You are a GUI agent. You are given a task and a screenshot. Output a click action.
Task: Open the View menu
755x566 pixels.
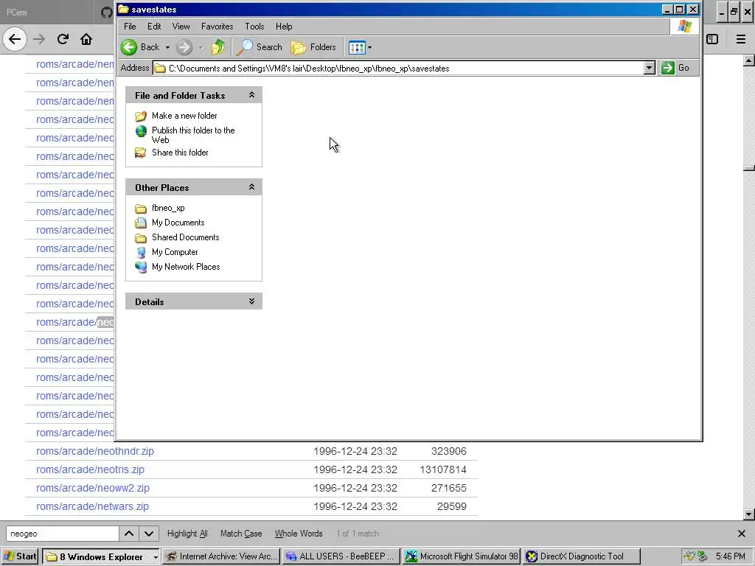point(181,27)
